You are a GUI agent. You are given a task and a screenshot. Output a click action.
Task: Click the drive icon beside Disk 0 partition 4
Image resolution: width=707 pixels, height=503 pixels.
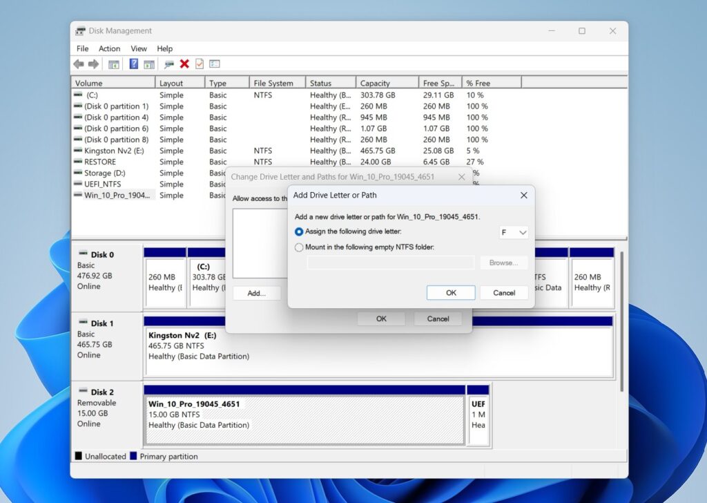78,117
